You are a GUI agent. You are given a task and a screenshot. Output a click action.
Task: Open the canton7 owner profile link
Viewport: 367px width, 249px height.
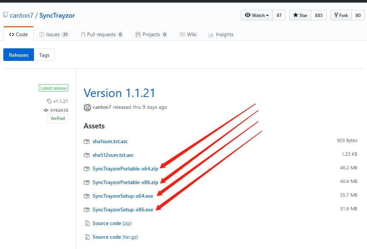point(21,15)
